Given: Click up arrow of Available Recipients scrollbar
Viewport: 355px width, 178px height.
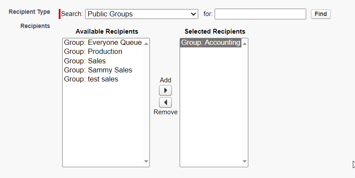Looking at the screenshot, I should pos(146,44).
